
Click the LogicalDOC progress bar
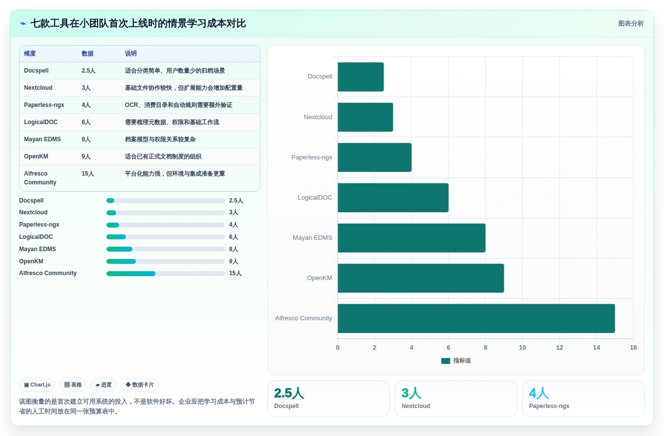(x=166, y=237)
